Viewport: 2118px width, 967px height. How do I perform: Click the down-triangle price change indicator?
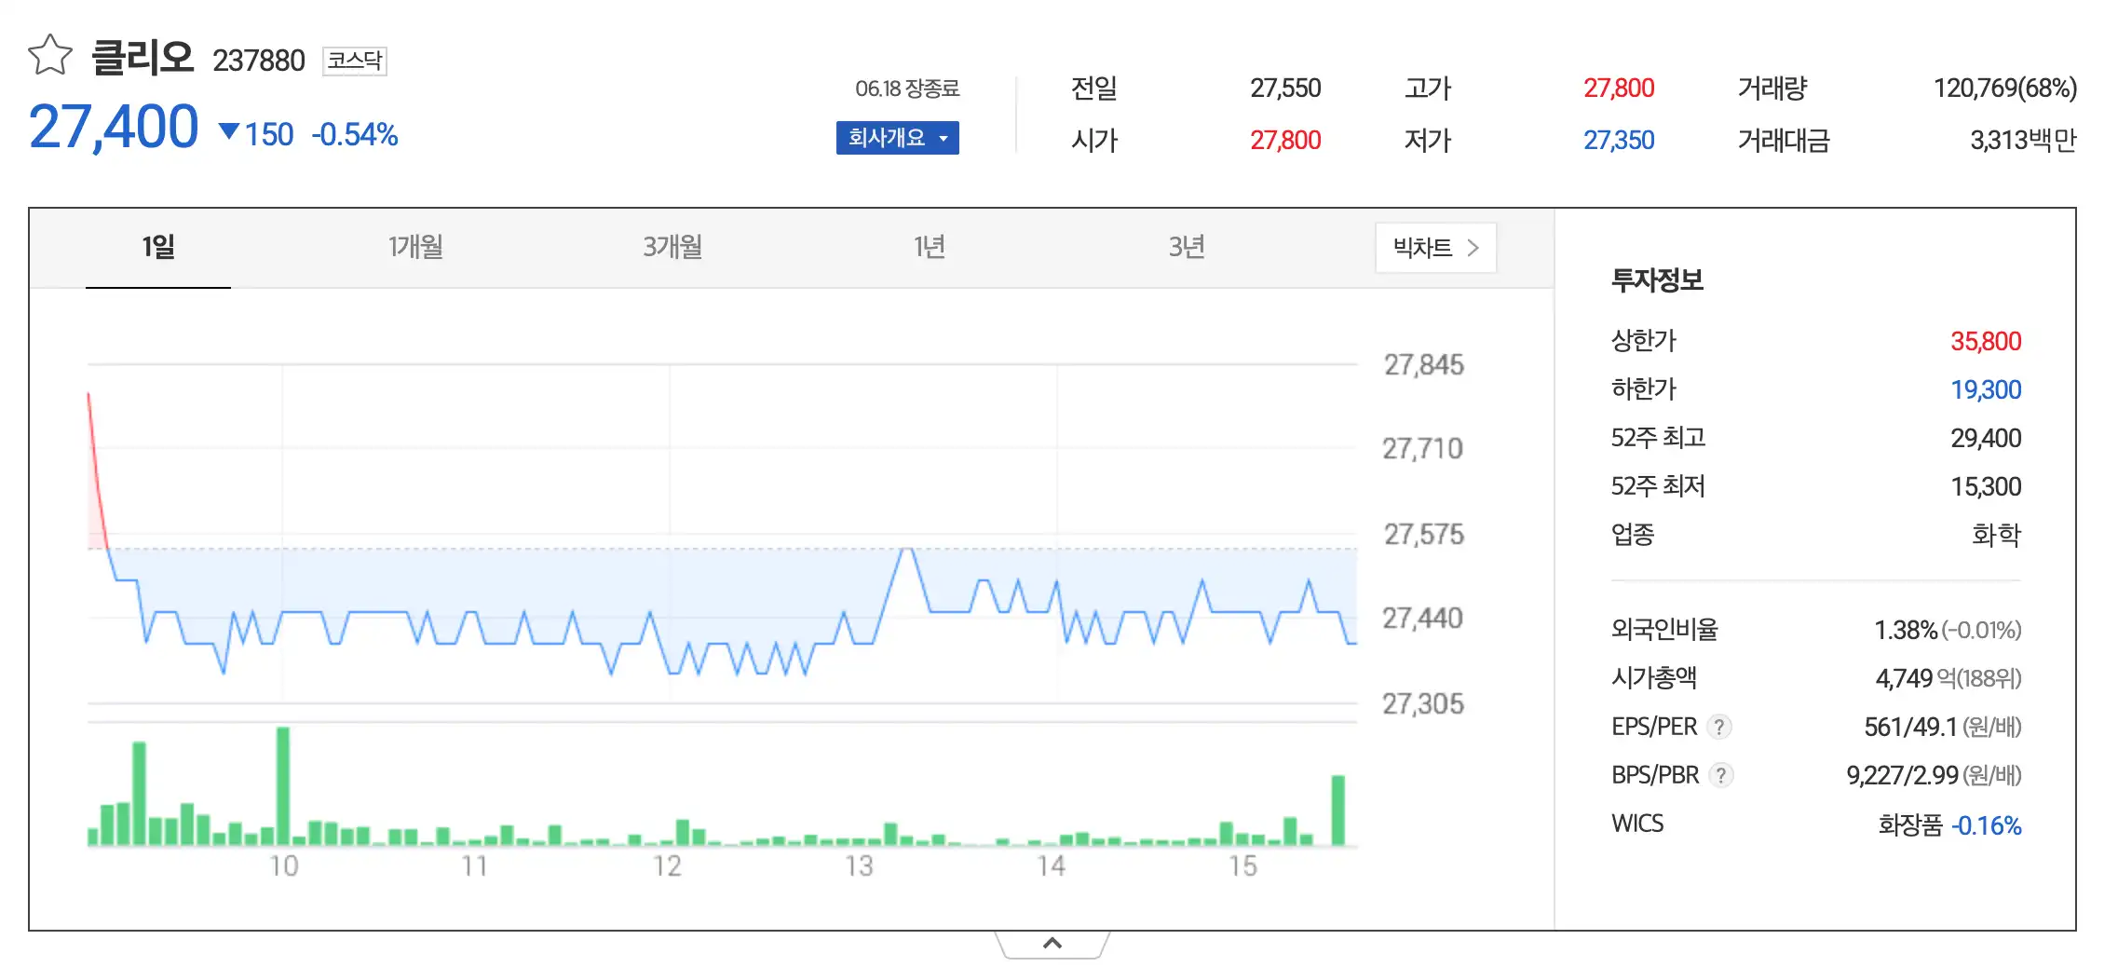pos(229,132)
